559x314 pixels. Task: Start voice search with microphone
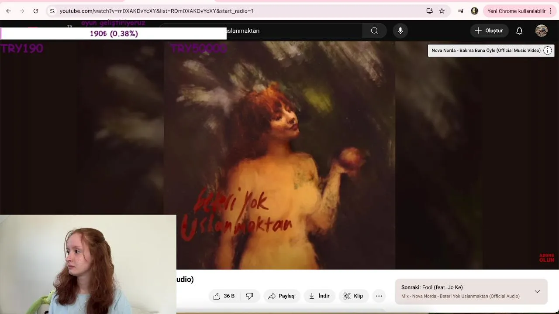400,31
